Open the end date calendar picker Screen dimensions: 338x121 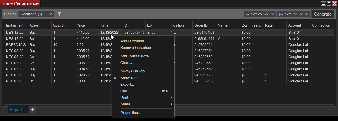tap(281, 14)
